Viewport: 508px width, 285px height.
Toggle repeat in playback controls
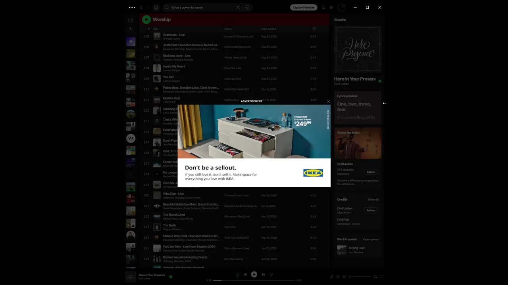tap(271, 275)
